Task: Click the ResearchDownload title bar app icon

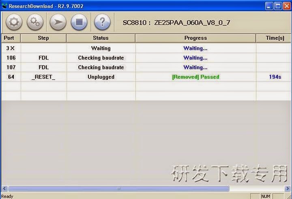Action: 4,6
